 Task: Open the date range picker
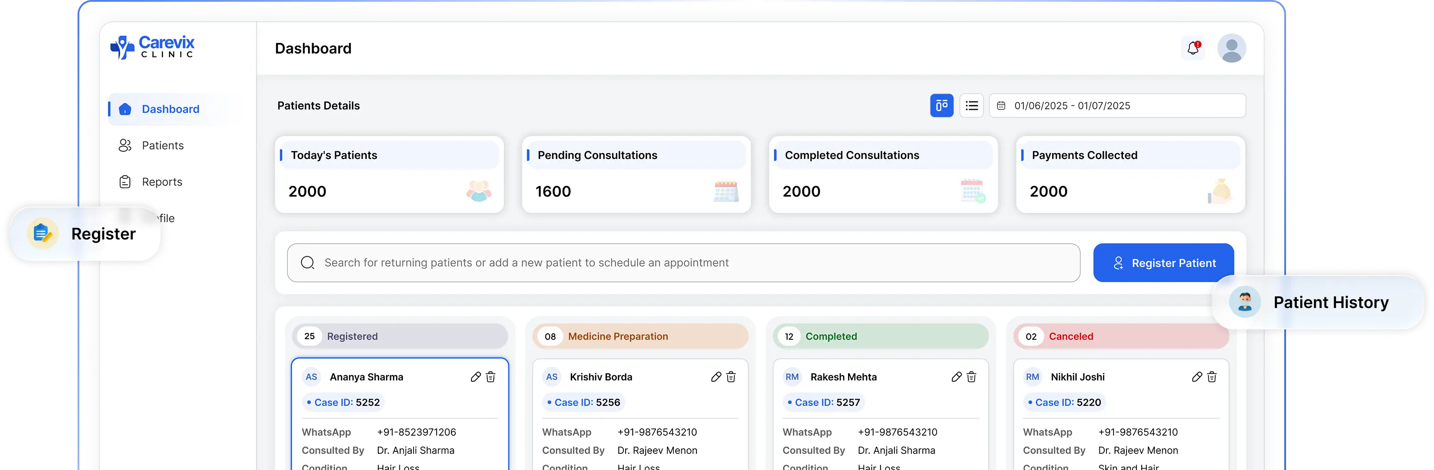(x=1117, y=105)
